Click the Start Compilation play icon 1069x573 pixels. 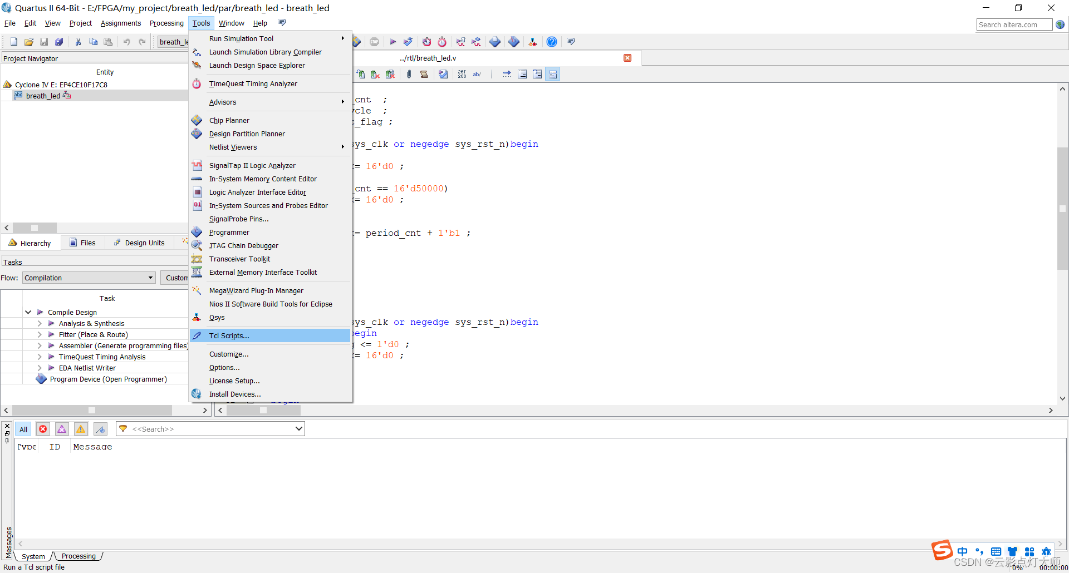coord(393,42)
